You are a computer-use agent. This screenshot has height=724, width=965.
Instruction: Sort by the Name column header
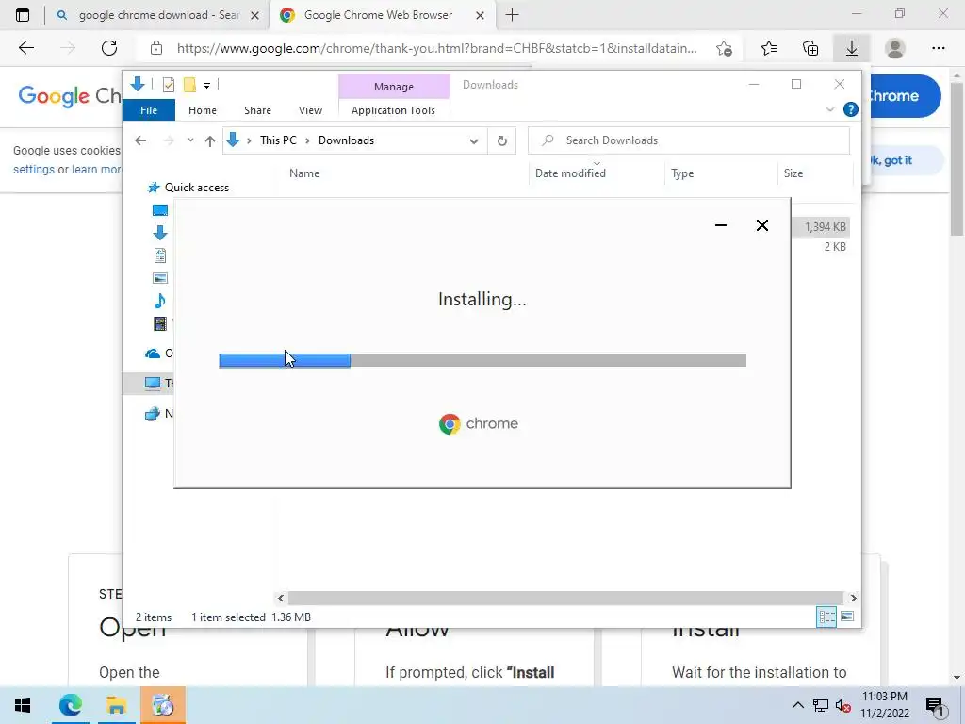(304, 173)
